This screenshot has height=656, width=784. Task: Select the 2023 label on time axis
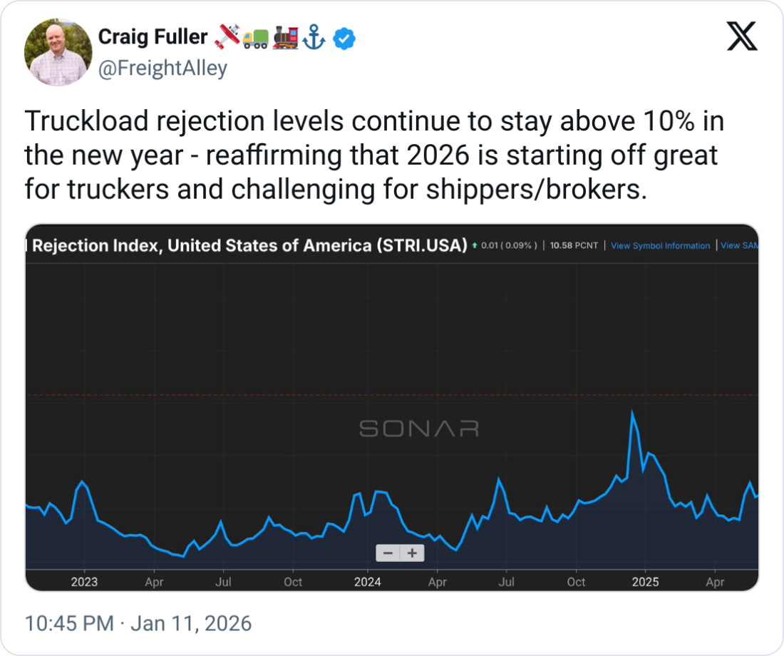[x=84, y=582]
